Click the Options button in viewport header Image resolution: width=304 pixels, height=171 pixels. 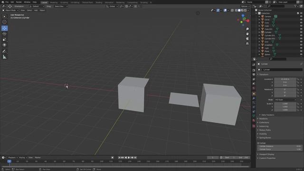pyautogui.click(x=245, y=6)
